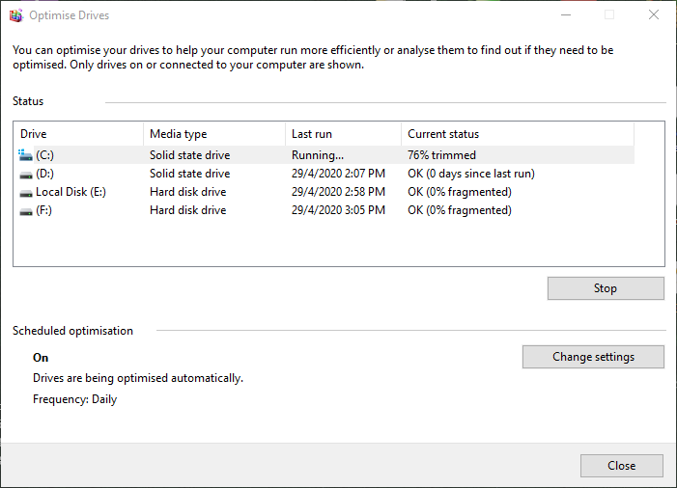Select the (F:) drive label
Image resolution: width=677 pixels, height=488 pixels.
point(44,210)
